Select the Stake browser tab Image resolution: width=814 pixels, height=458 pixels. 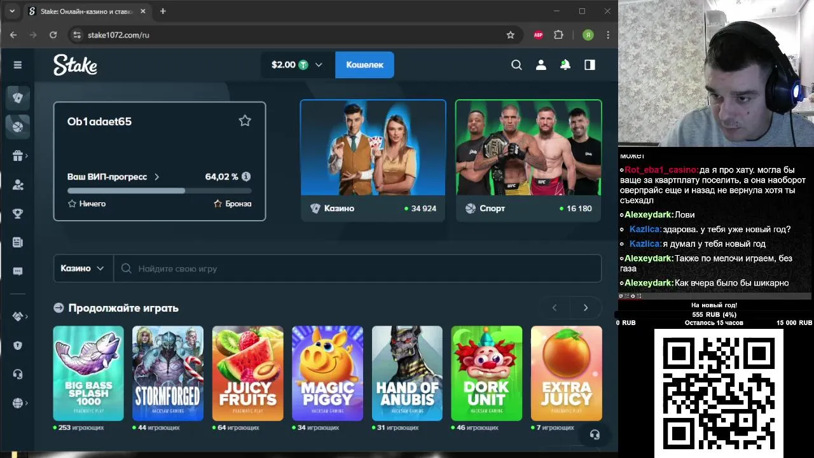click(86, 11)
